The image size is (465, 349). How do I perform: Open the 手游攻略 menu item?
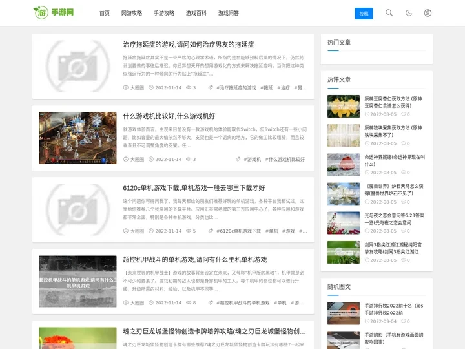164,13
